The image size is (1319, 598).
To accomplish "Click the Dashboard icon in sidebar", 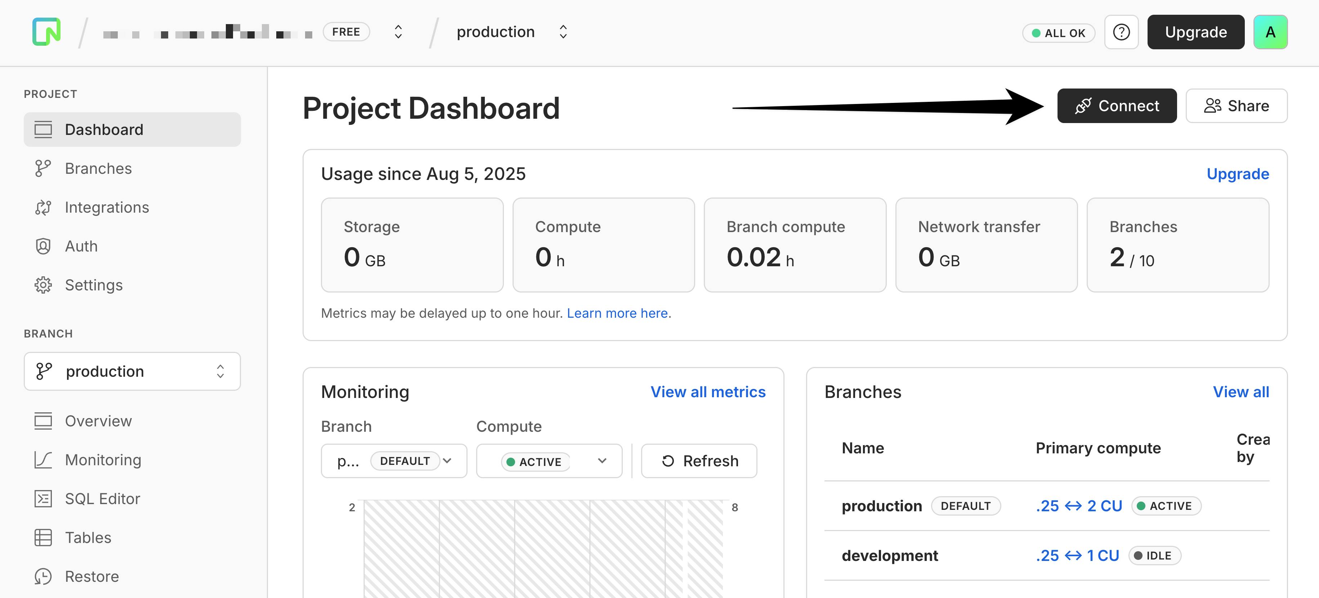I will click(43, 130).
